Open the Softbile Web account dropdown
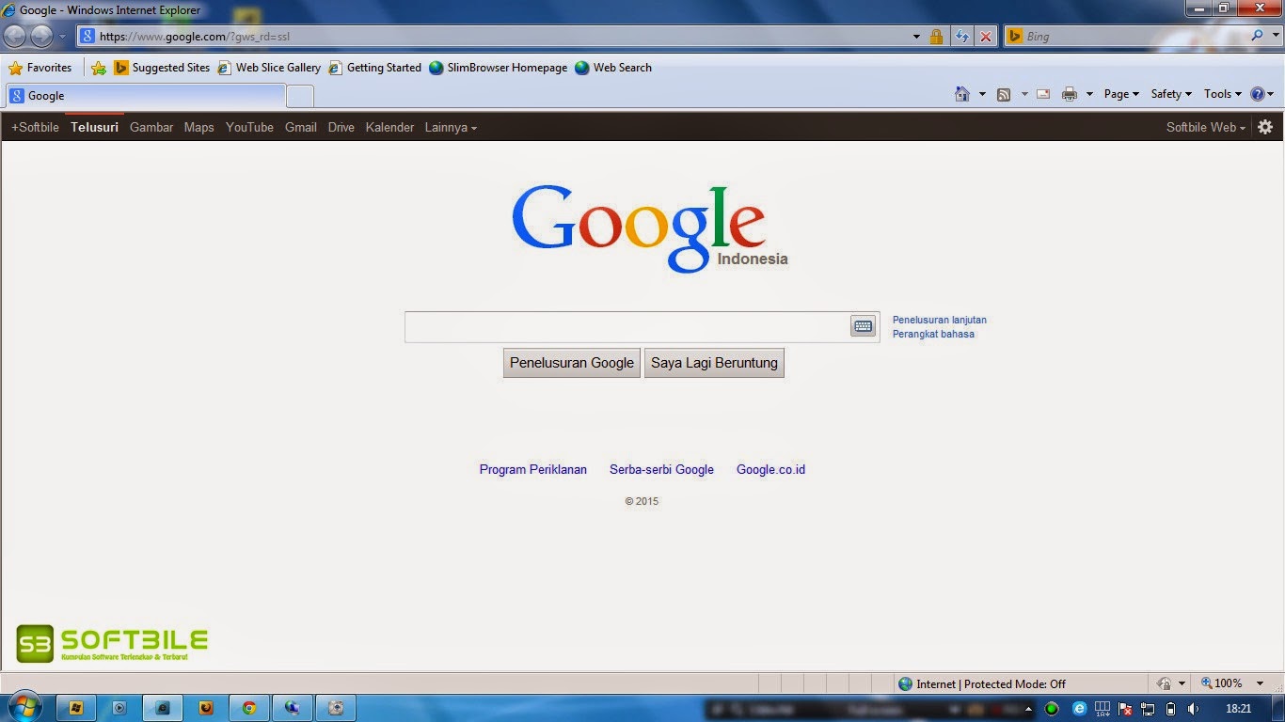 [1206, 127]
